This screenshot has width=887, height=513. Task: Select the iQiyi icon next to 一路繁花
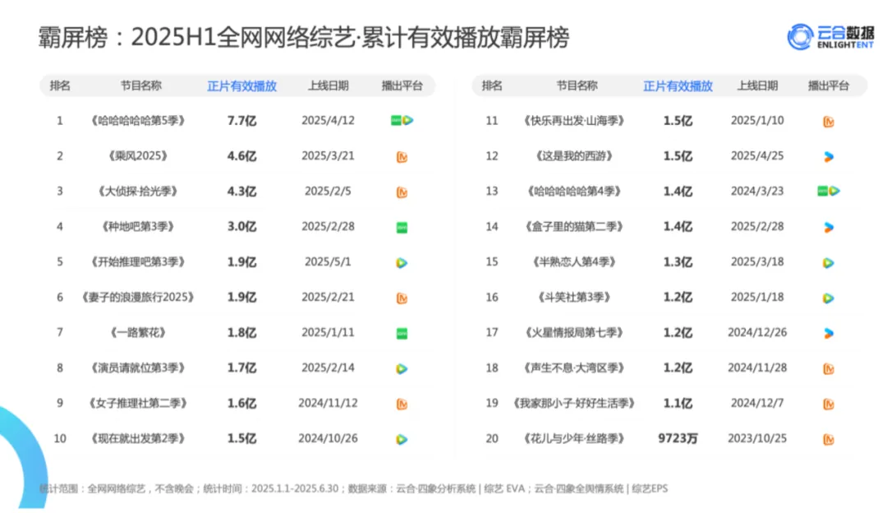point(400,332)
